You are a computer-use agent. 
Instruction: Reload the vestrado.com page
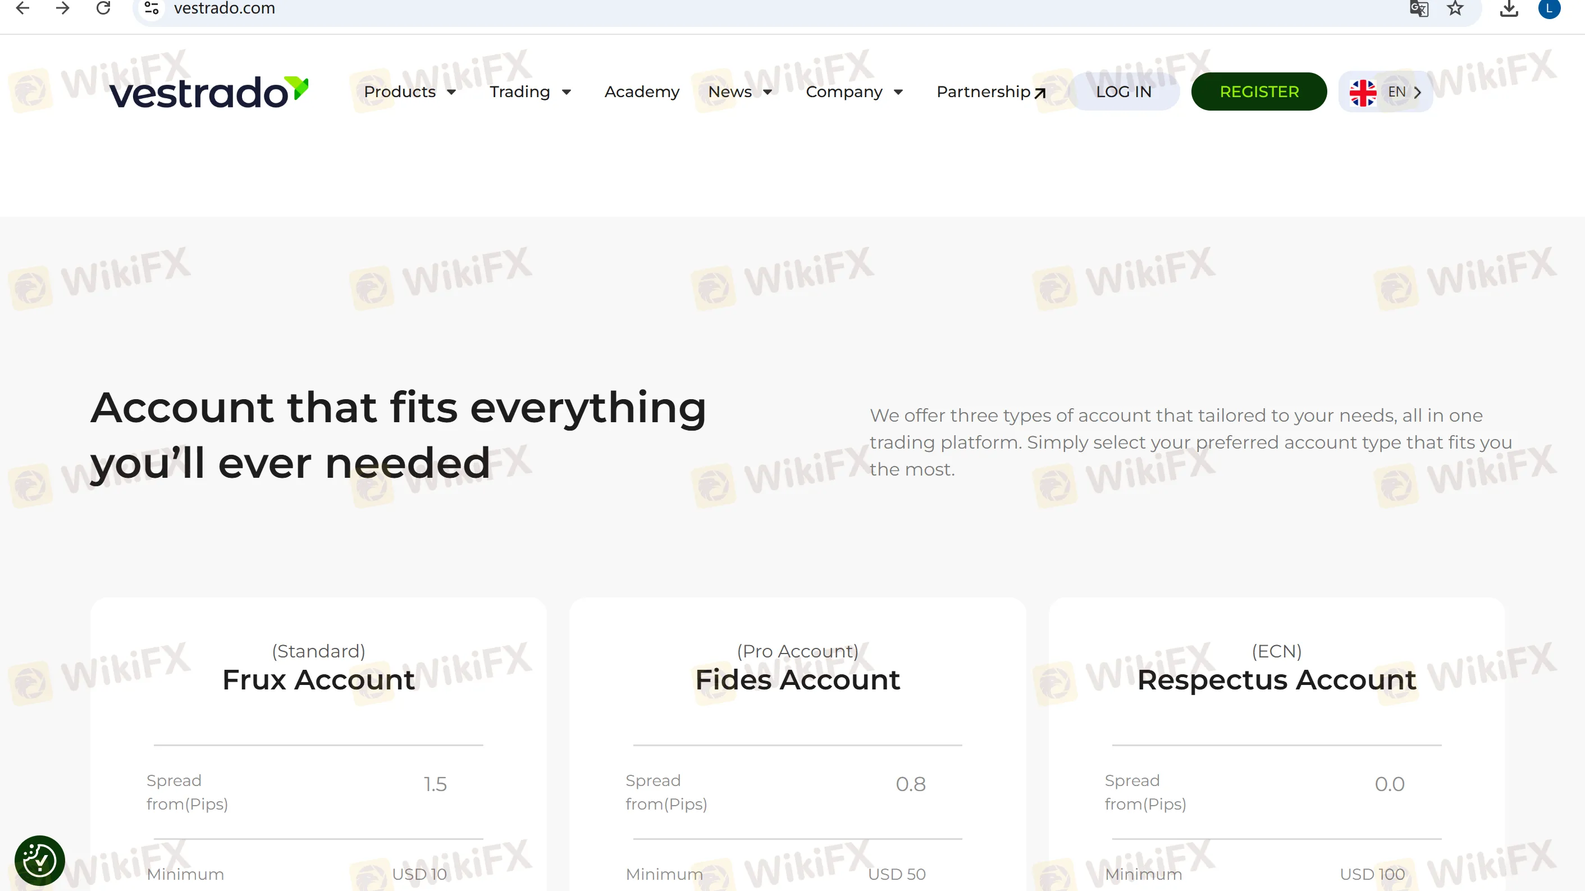point(103,8)
